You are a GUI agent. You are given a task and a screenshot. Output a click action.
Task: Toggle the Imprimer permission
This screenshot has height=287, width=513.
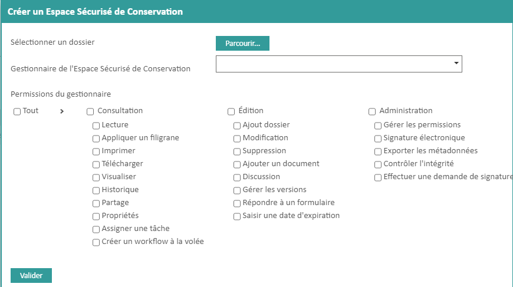pyautogui.click(x=96, y=151)
